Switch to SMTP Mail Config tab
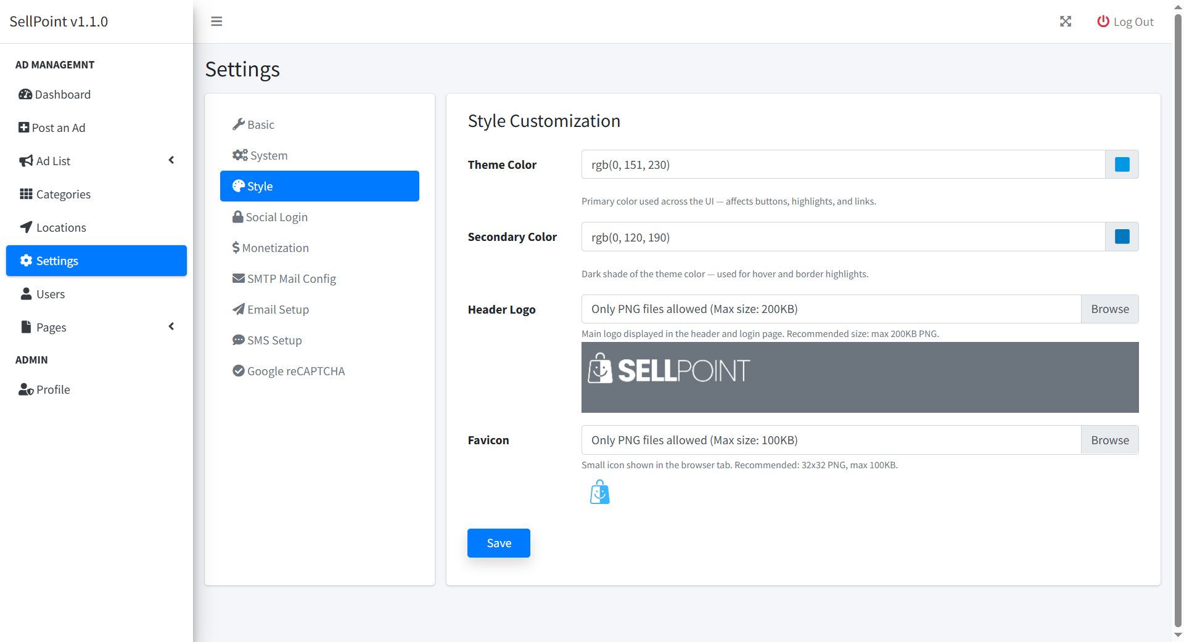The image size is (1184, 642). click(291, 278)
